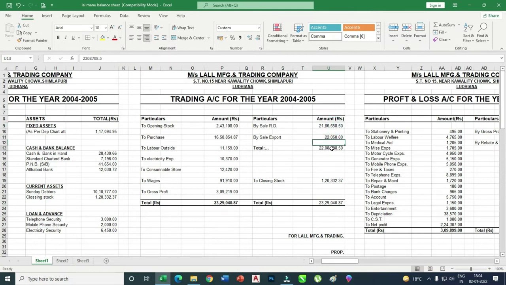Open the File menu tab

[x=8, y=15]
